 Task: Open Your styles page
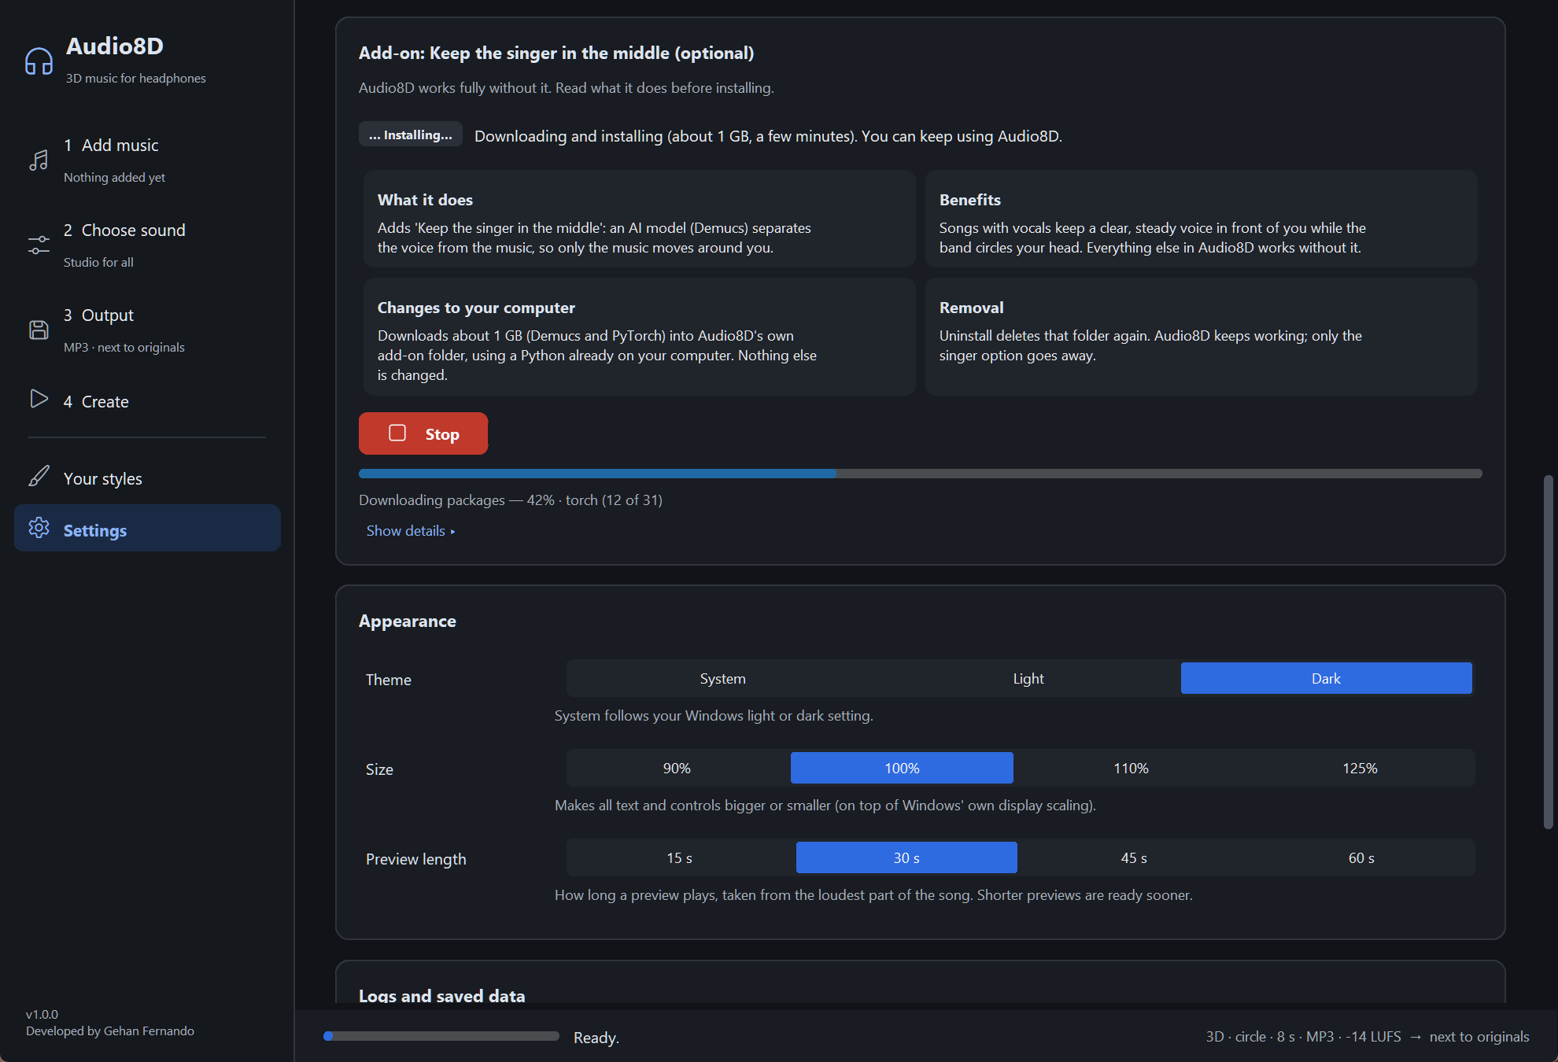pyautogui.click(x=147, y=478)
